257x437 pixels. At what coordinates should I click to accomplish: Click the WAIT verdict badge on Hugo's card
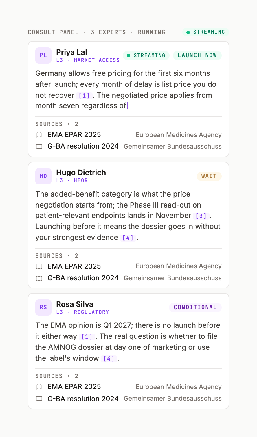pyautogui.click(x=209, y=176)
